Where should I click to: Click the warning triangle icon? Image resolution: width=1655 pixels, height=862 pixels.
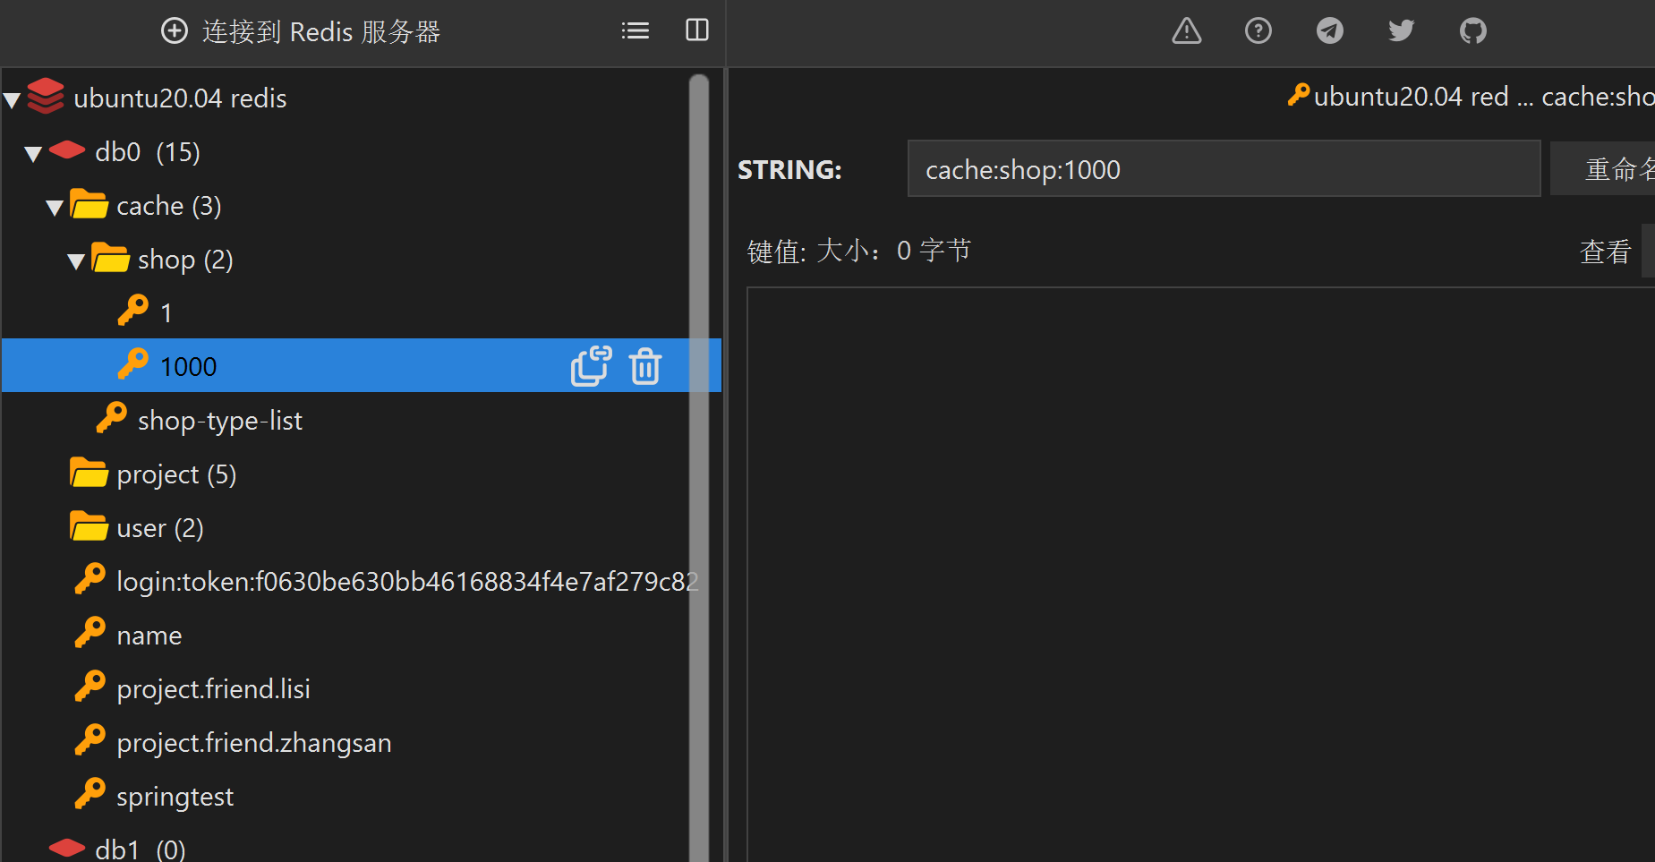pyautogui.click(x=1186, y=31)
